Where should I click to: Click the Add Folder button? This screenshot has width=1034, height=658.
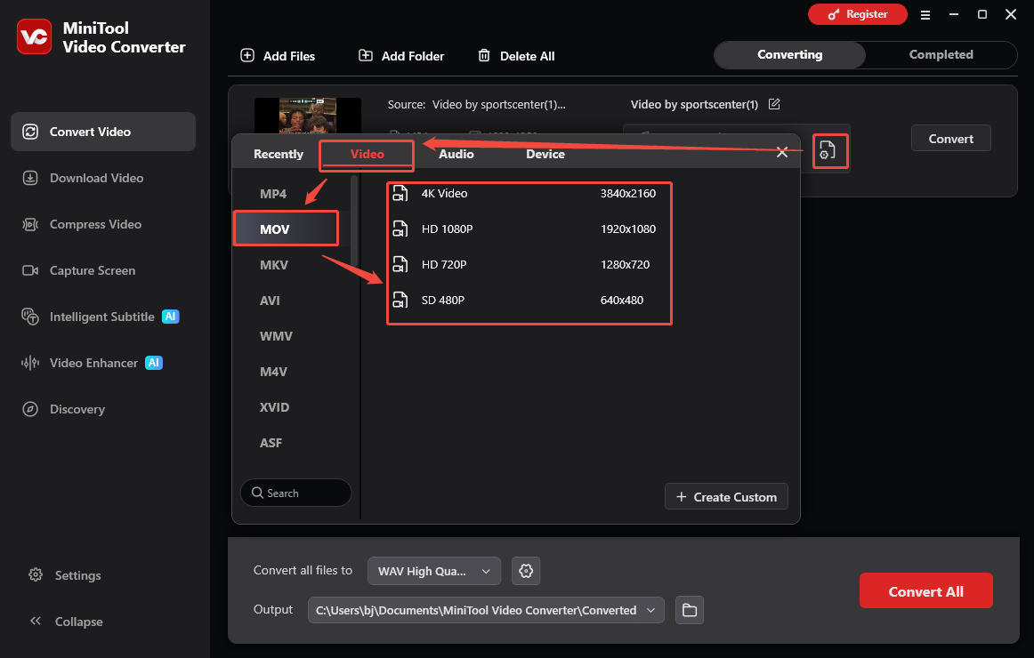[x=401, y=56]
